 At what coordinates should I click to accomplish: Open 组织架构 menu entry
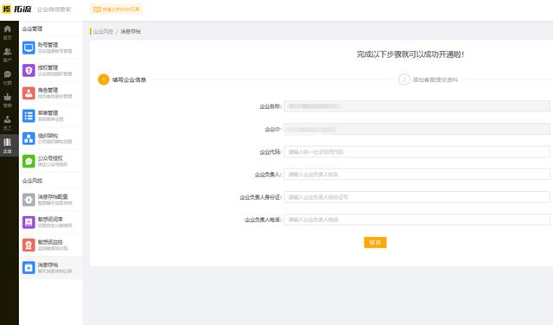[51, 138]
